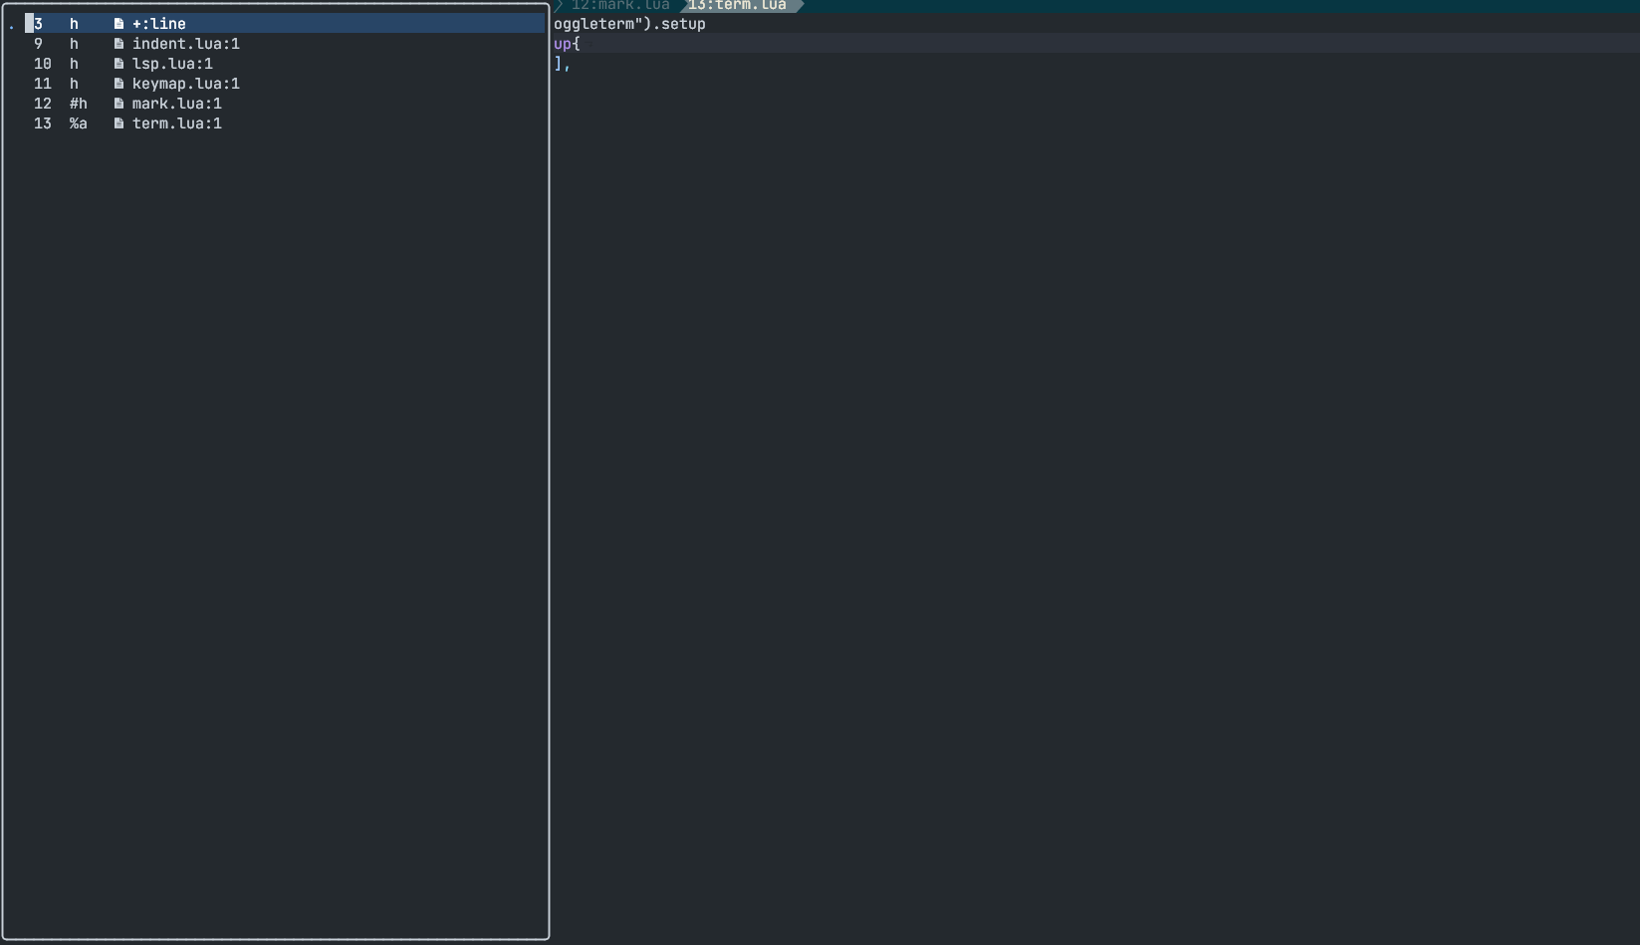The image size is (1640, 945).
Task: Click the dot indicator left of the highlighted row
Action: click(10, 24)
